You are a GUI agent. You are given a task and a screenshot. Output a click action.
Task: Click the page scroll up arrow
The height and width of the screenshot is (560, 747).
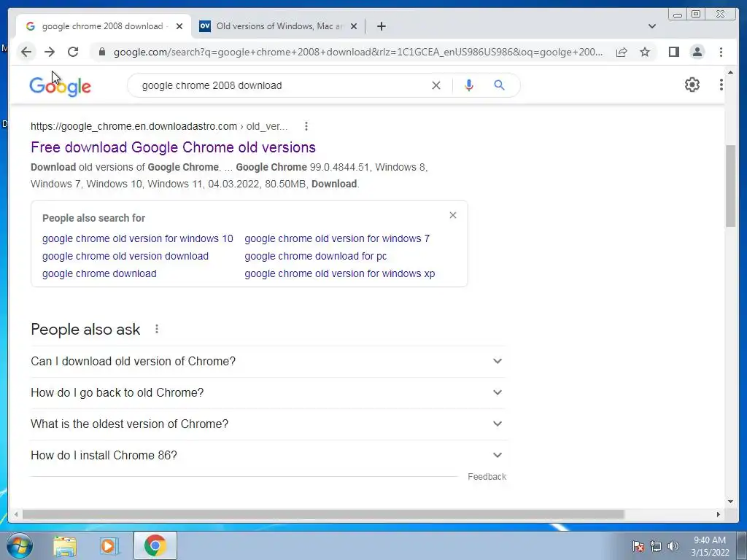[730, 72]
